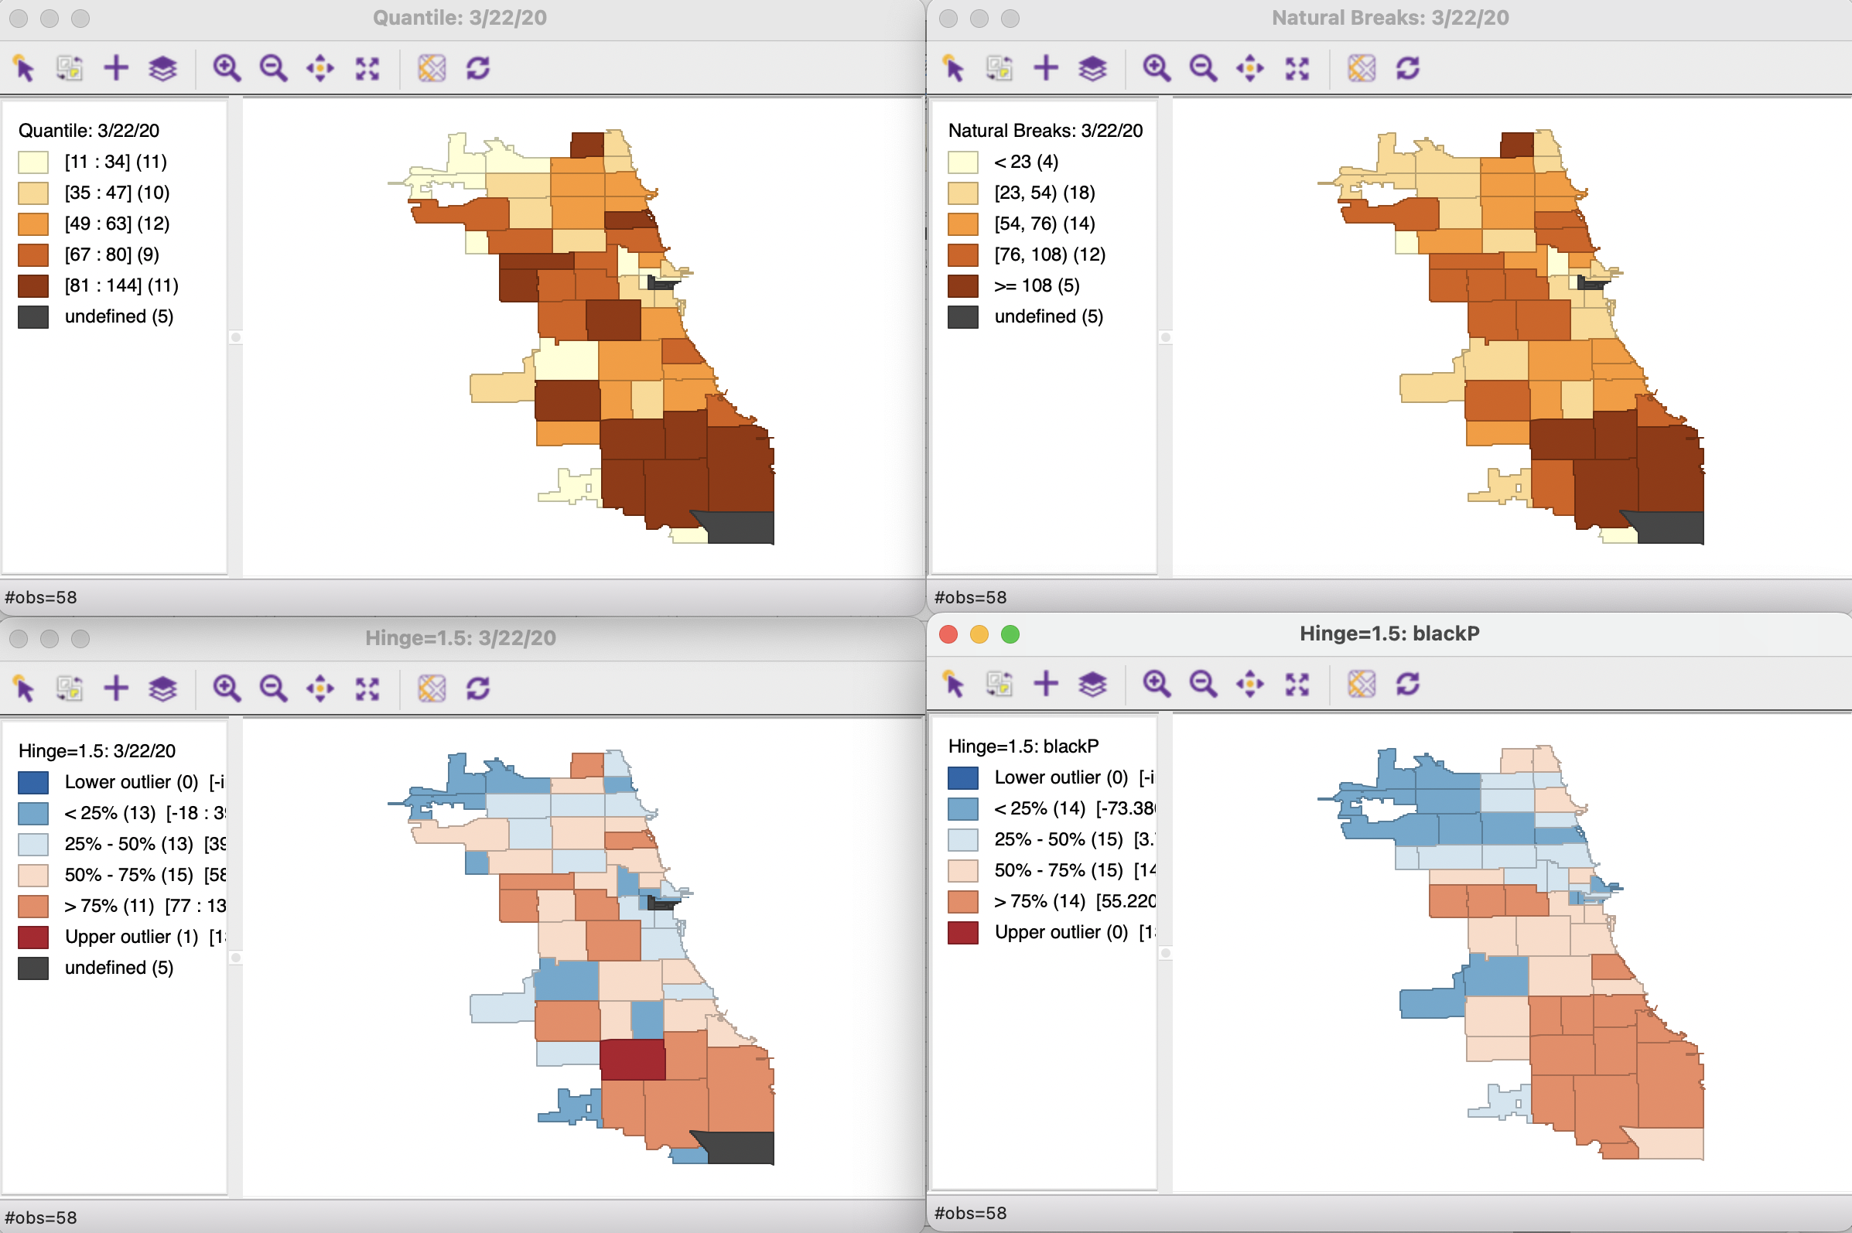Viewport: 1852px width, 1233px height.
Task: Close the Hinge=1.5: blackP window
Action: [x=948, y=634]
